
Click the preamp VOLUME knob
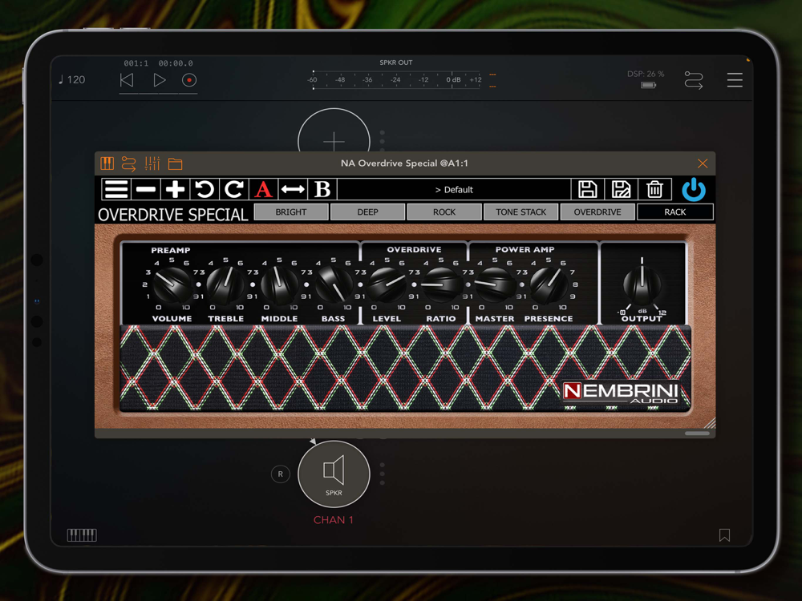click(172, 285)
